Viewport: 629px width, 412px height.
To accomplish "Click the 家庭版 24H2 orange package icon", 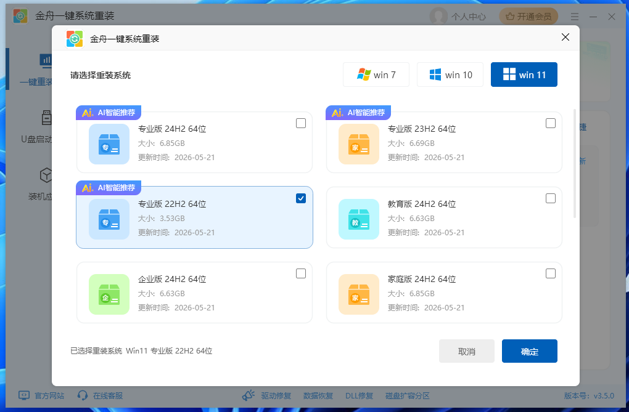I will tap(359, 294).
